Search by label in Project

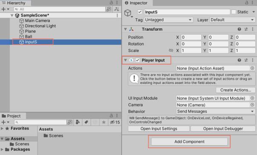click(x=86, y=122)
